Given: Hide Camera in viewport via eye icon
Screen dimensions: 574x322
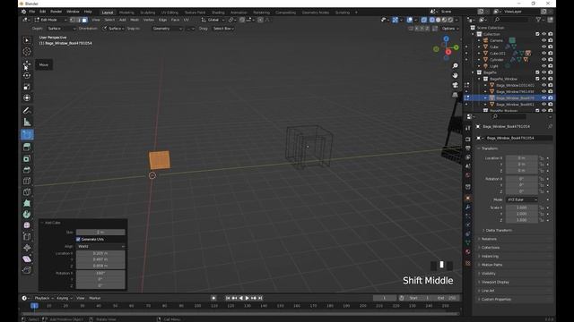Looking at the screenshot, I should pyautogui.click(x=544, y=40).
